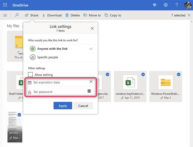Click the Link settings title text
Viewport: 193px width, 147px height.
pos(60,27)
